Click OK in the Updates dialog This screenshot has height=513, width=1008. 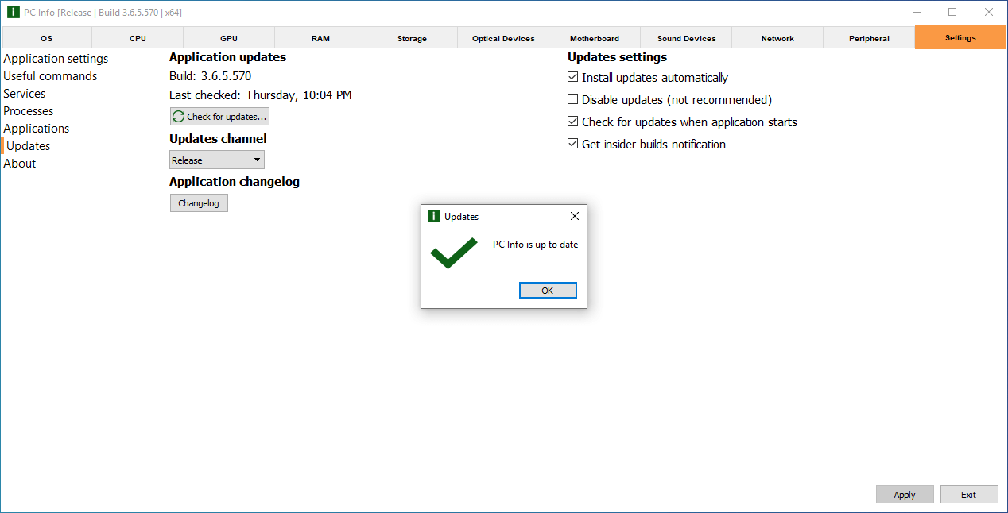click(x=548, y=291)
